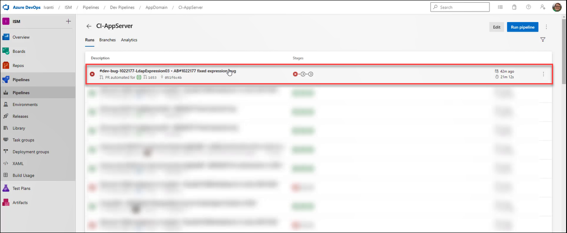Click the Azure DevOps logo icon
The width and height of the screenshot is (567, 233).
coord(7,7)
